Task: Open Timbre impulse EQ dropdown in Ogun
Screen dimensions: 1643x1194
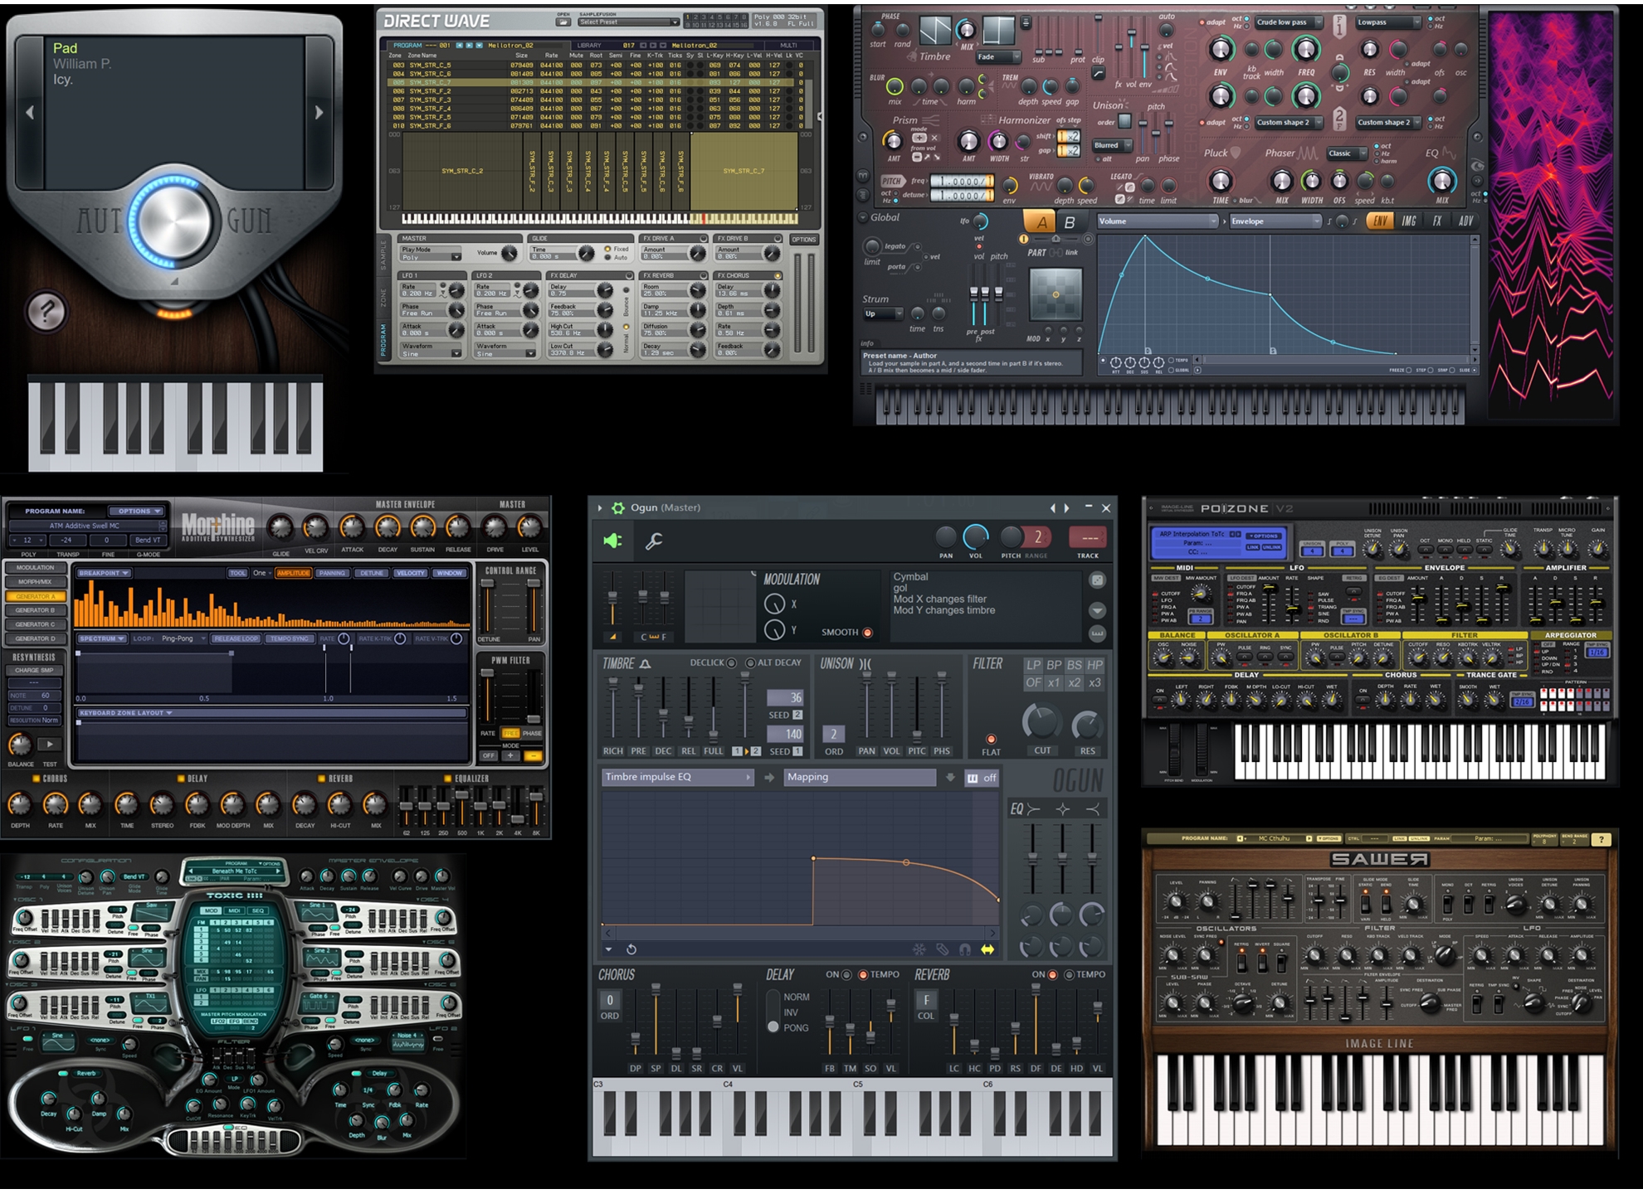Action: click(x=678, y=777)
